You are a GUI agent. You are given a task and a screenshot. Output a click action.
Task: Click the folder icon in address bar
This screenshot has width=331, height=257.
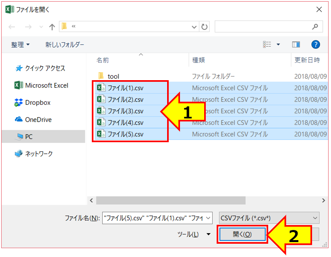click(64, 26)
